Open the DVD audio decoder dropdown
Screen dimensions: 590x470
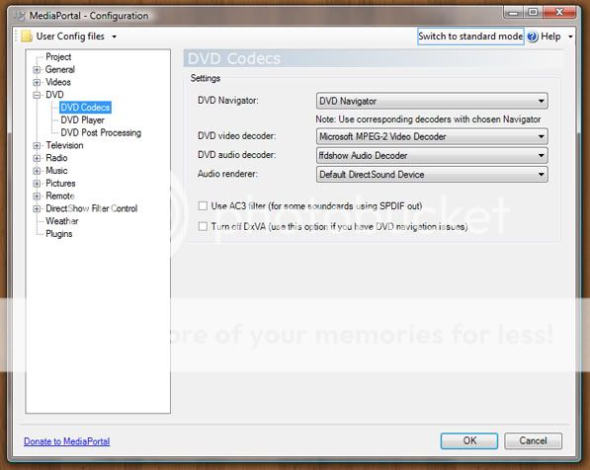tap(432, 155)
